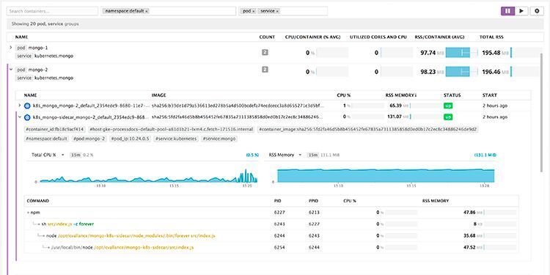Viewport: 550px width, 275px height.
Task: Collapse the sh src/index.js process node
Action: (x=40, y=224)
